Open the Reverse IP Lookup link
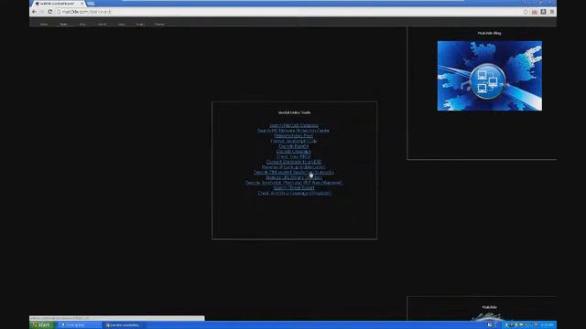586x329 pixels. (294, 167)
